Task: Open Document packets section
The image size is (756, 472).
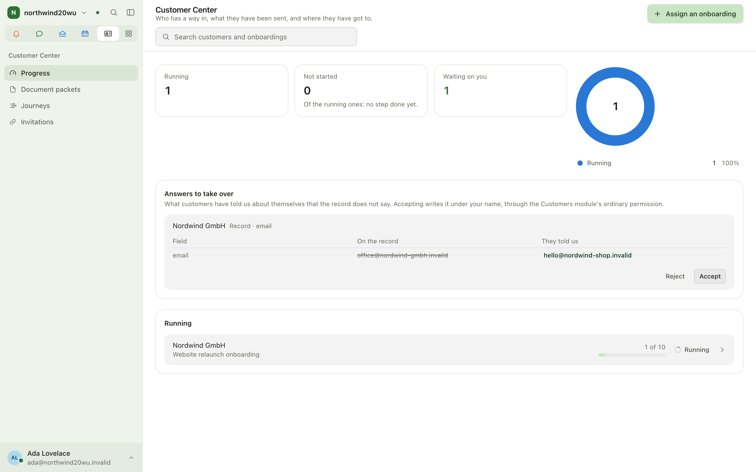Action: 71,89
